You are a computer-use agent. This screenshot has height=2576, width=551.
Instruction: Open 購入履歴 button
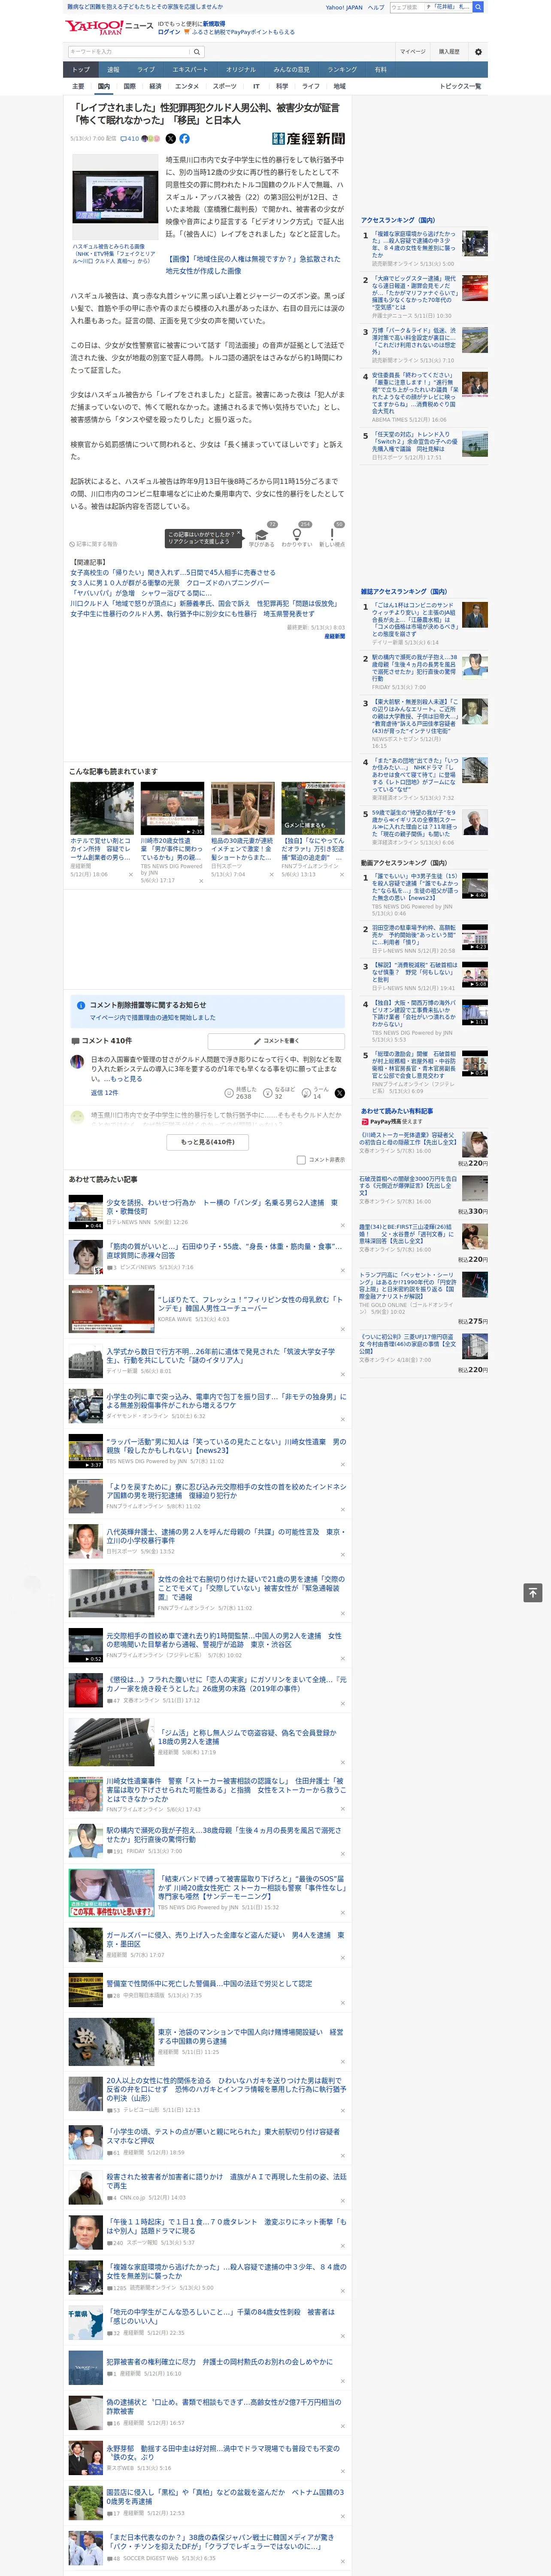tap(449, 52)
